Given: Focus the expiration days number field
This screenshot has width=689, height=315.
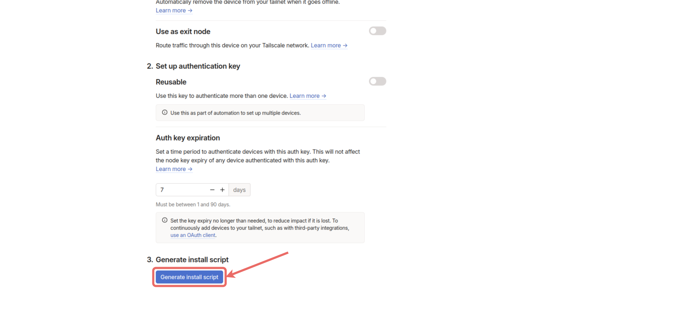Looking at the screenshot, I should point(182,190).
